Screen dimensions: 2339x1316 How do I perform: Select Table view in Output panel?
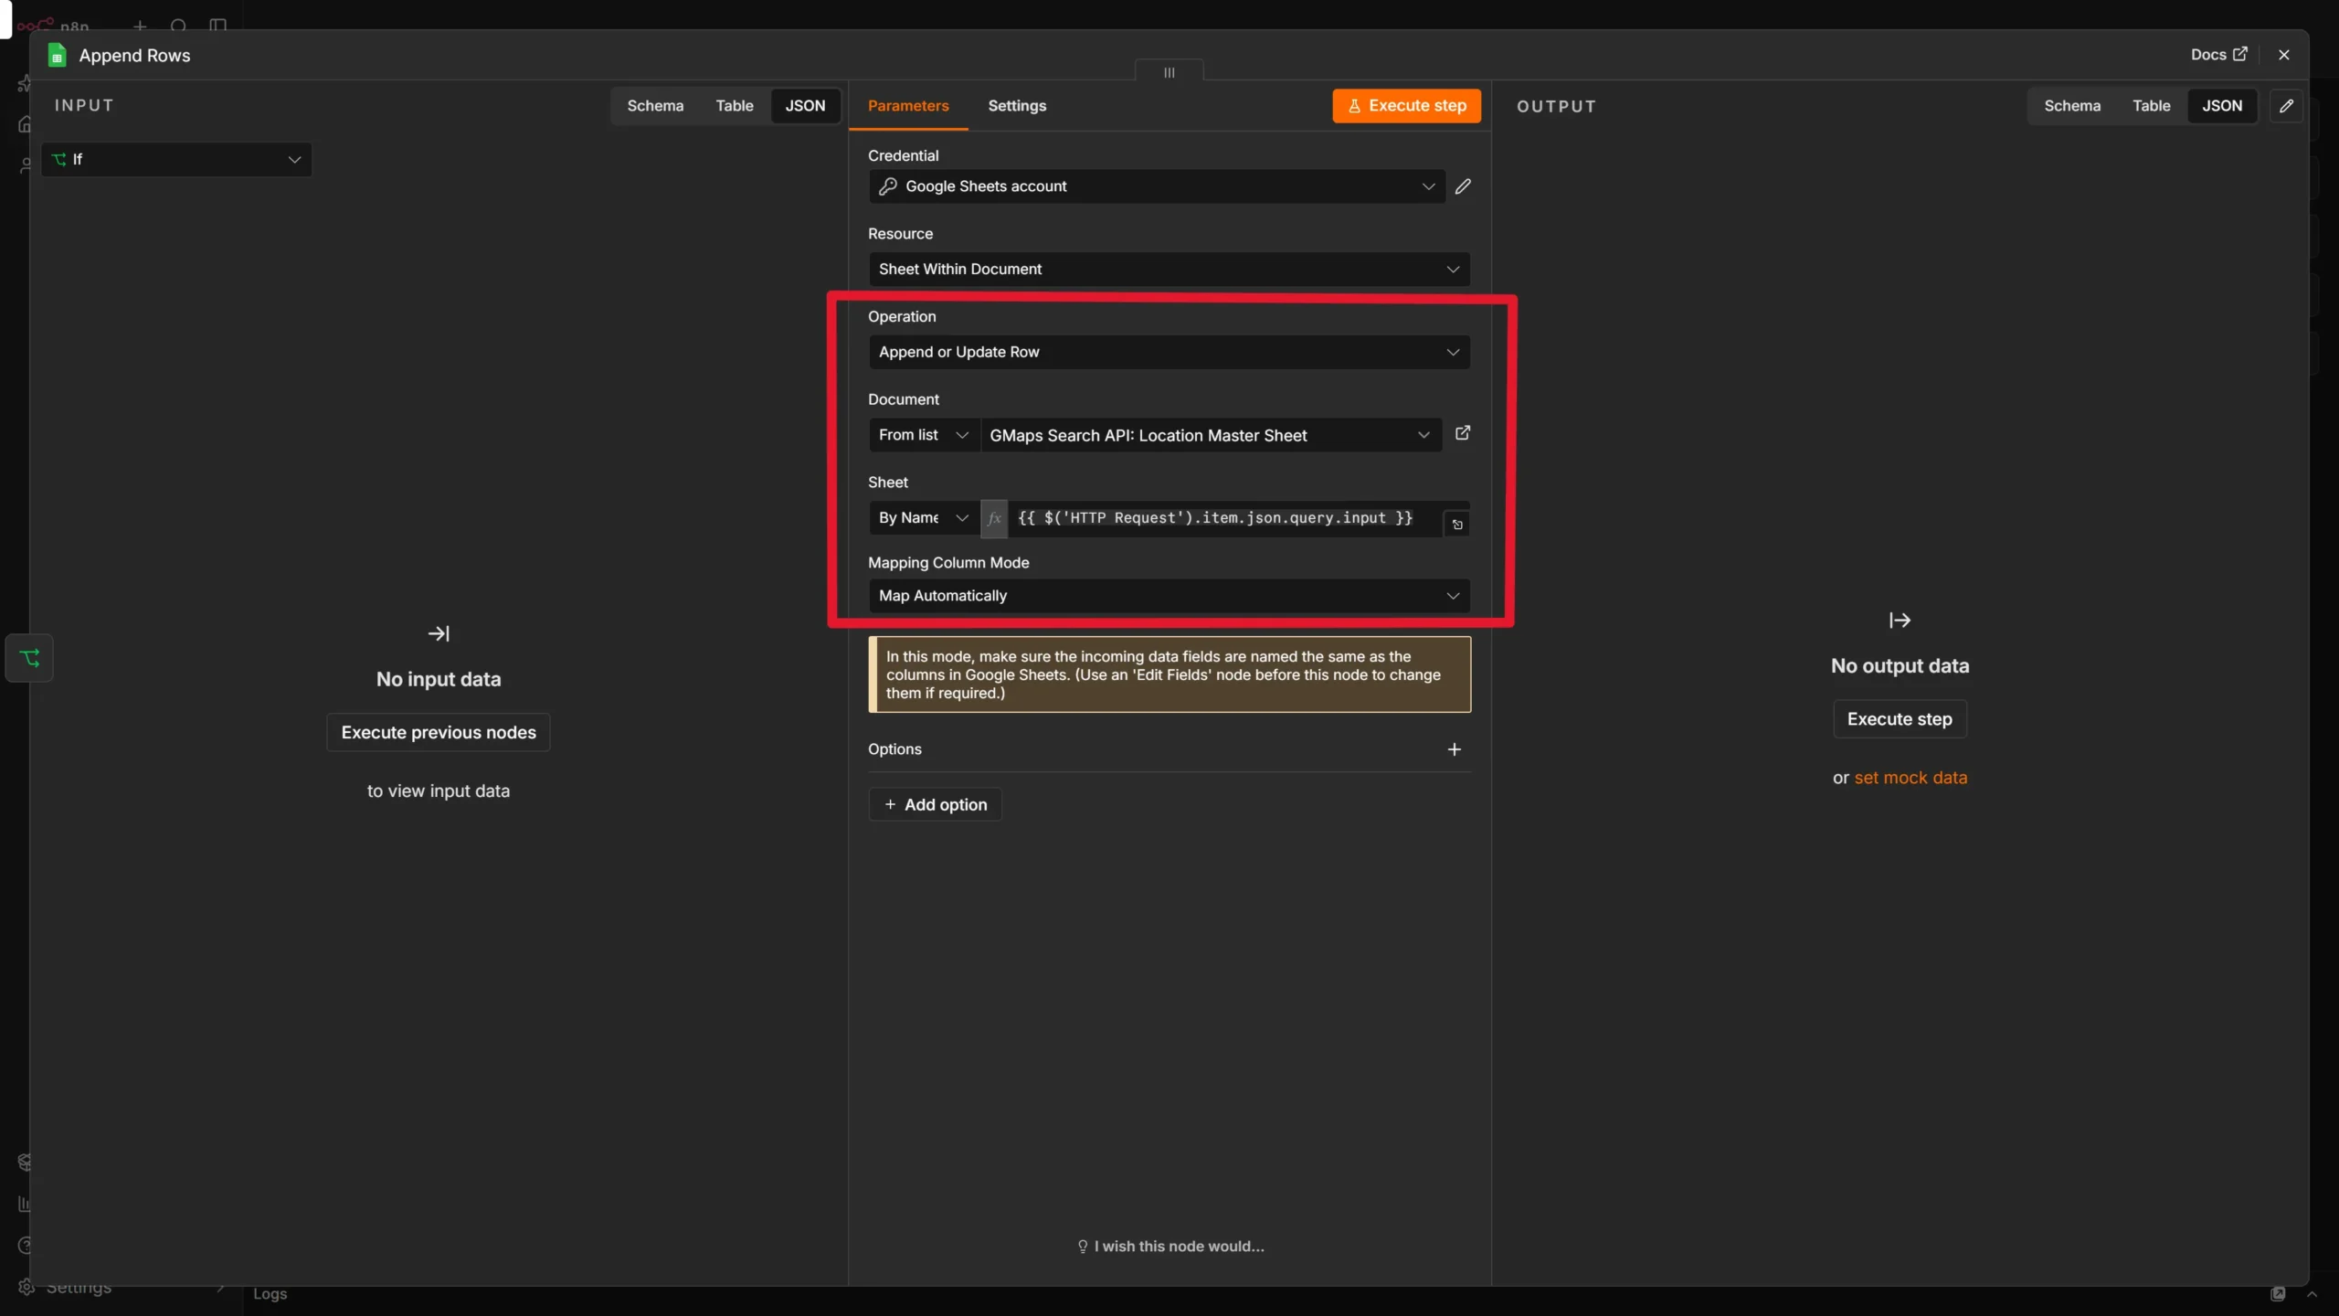(x=2151, y=106)
